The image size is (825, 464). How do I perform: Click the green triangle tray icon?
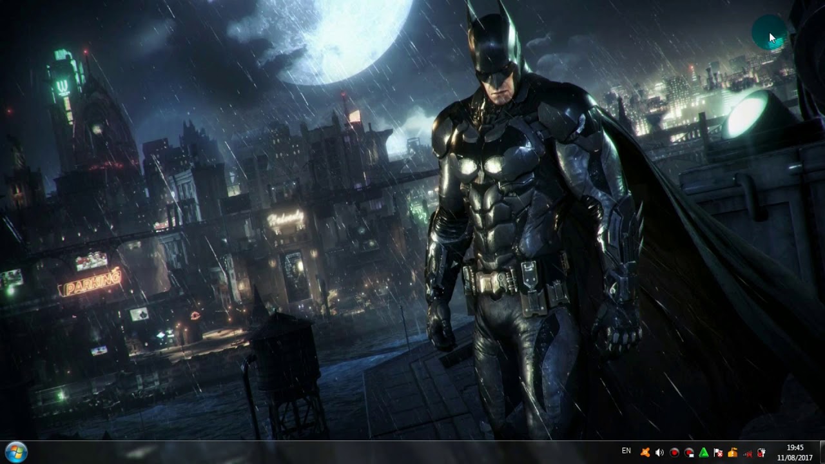(704, 452)
